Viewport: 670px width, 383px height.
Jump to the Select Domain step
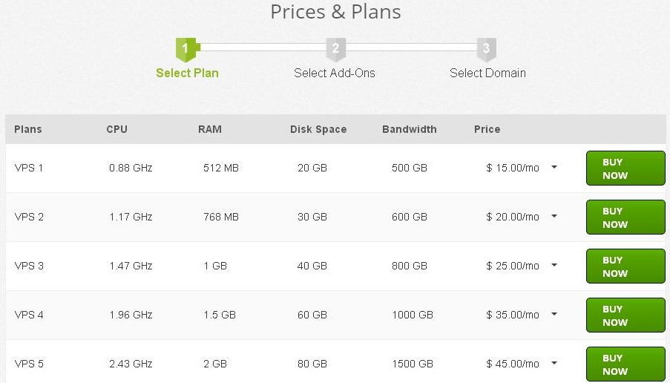coord(487,73)
